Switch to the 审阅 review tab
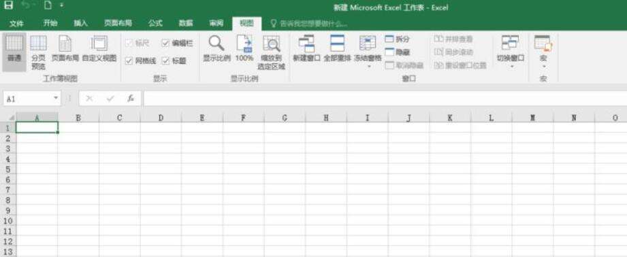The height and width of the screenshot is (257, 627). tap(216, 24)
